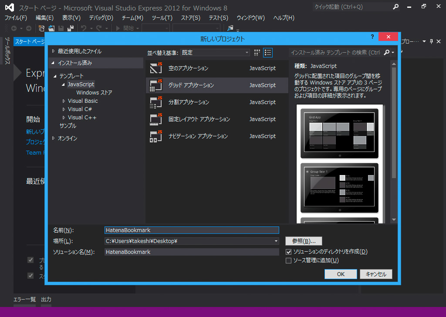The height and width of the screenshot is (317, 446).
Task: Click the Visual Studio logo icon
Action: [x=10, y=7]
